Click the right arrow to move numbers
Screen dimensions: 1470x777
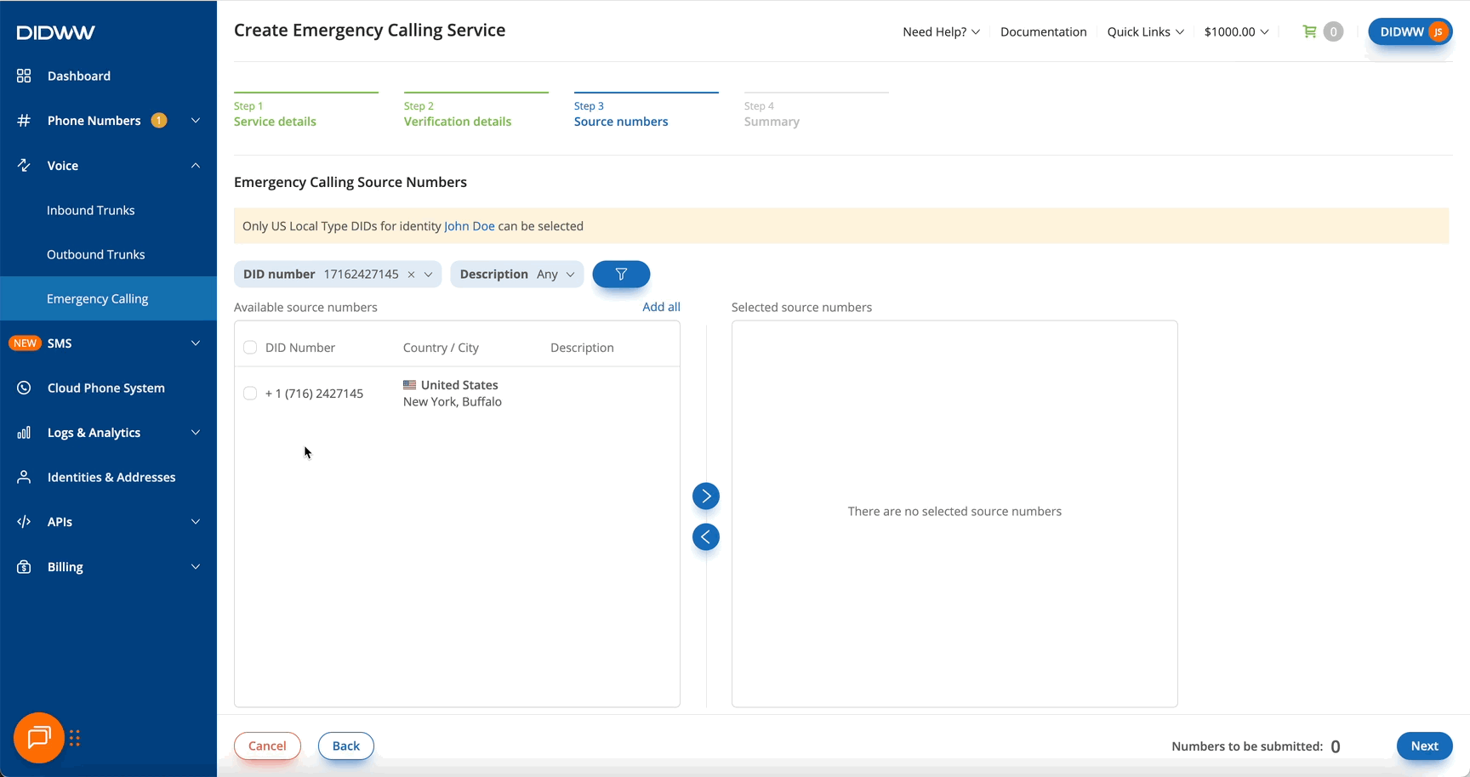705,496
